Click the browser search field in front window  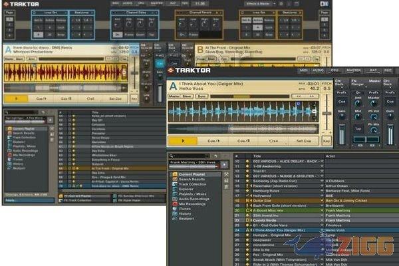190,156
